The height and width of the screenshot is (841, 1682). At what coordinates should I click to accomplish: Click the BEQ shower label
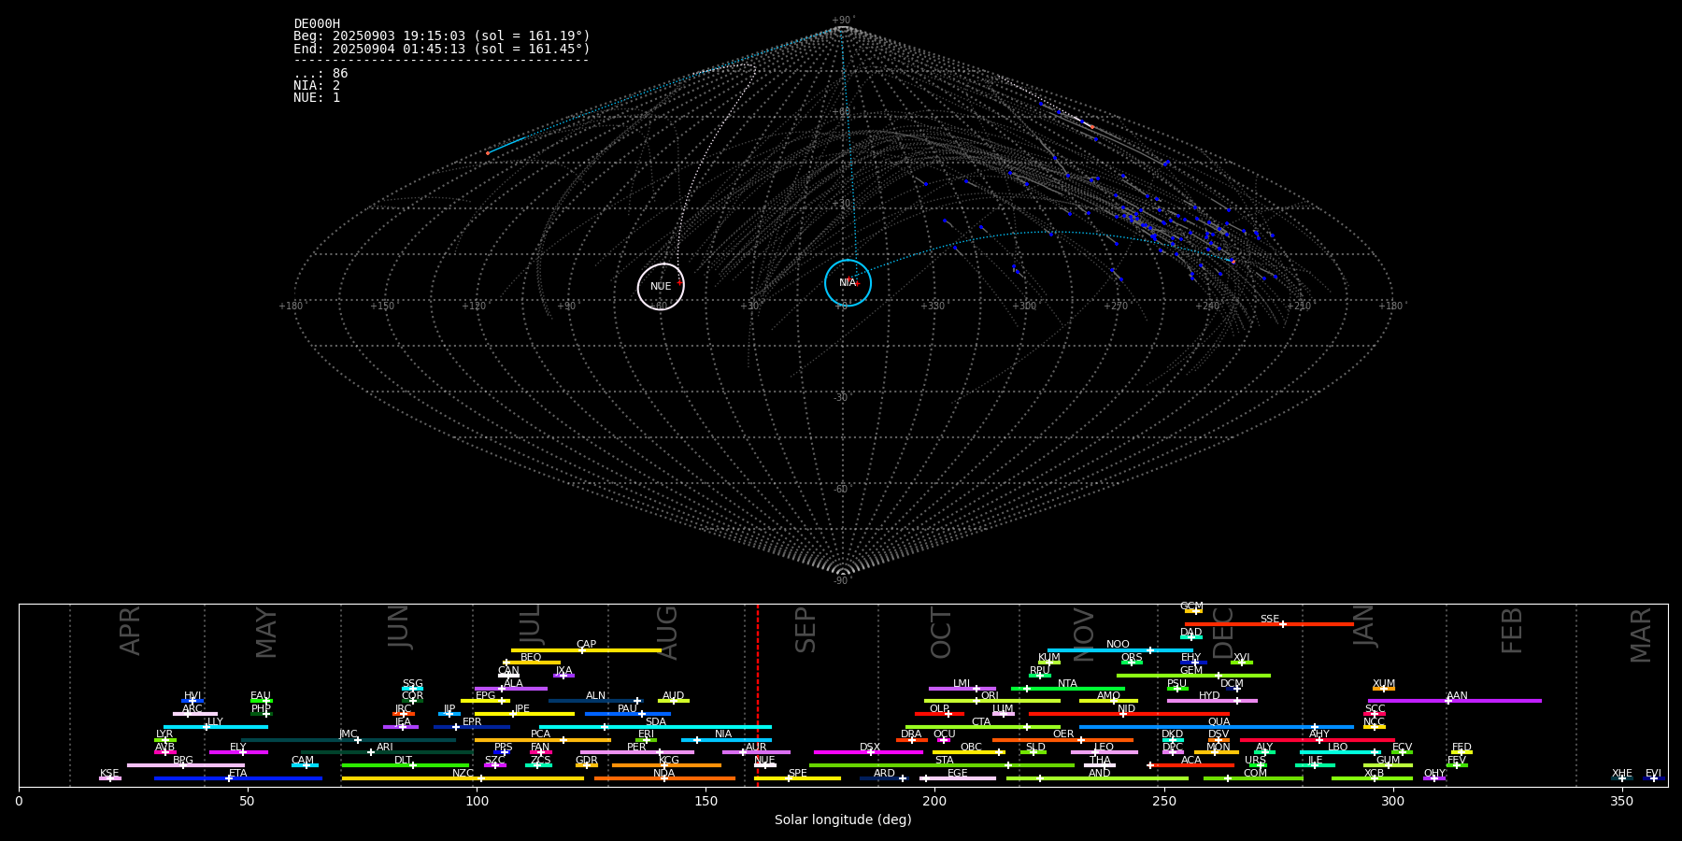pos(531,657)
